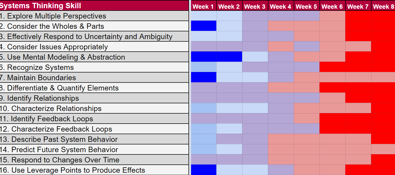Select Week 8 pink cell for Maintain Boundaries
This screenshot has height=175, width=395.
[383, 77]
